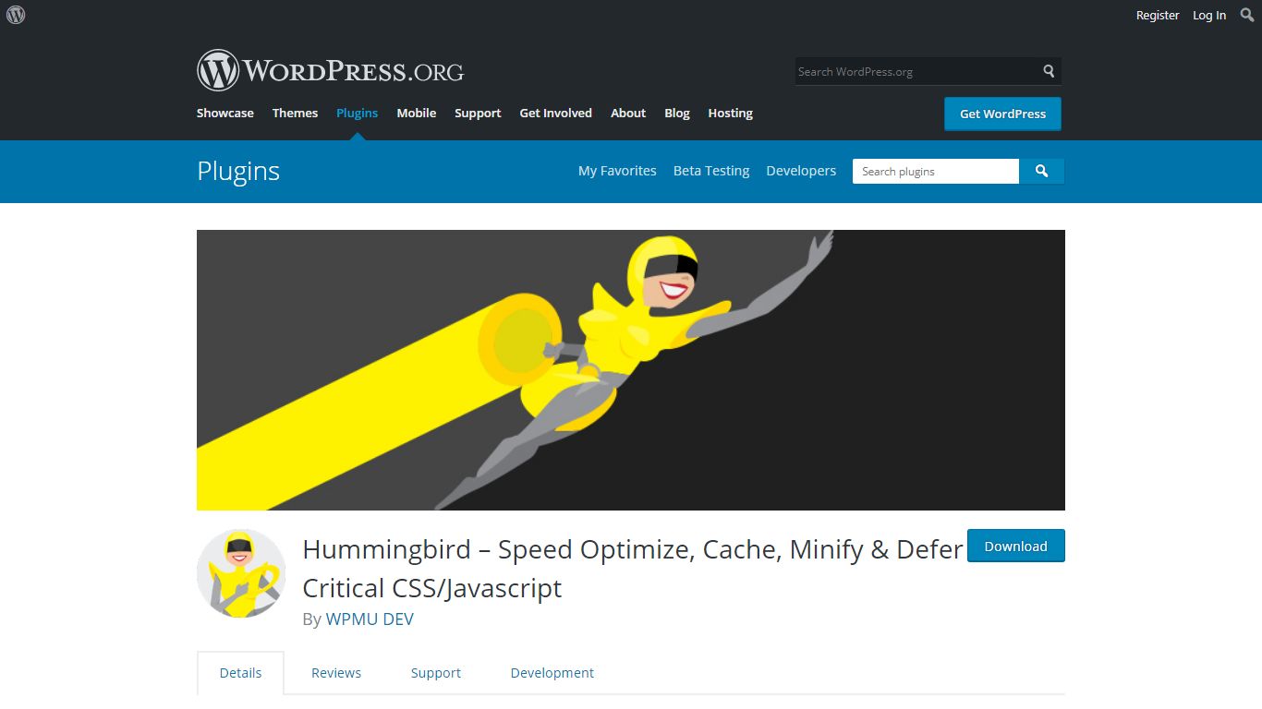
Task: Open the Hosting navigation item
Action: click(731, 113)
